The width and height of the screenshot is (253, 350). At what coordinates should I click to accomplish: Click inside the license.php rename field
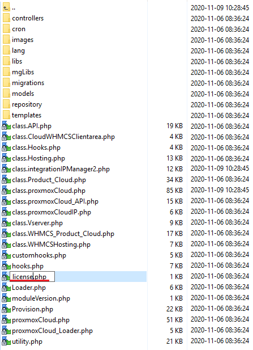point(32,277)
